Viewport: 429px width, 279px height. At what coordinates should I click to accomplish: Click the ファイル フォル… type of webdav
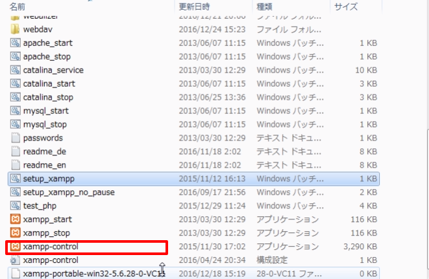pos(289,29)
